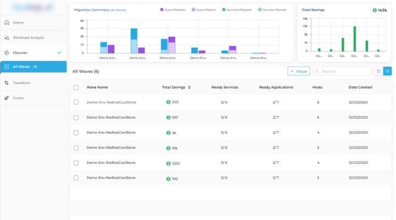The width and height of the screenshot is (396, 220).
Task: Sort table by Total Savings column
Action: 190,87
